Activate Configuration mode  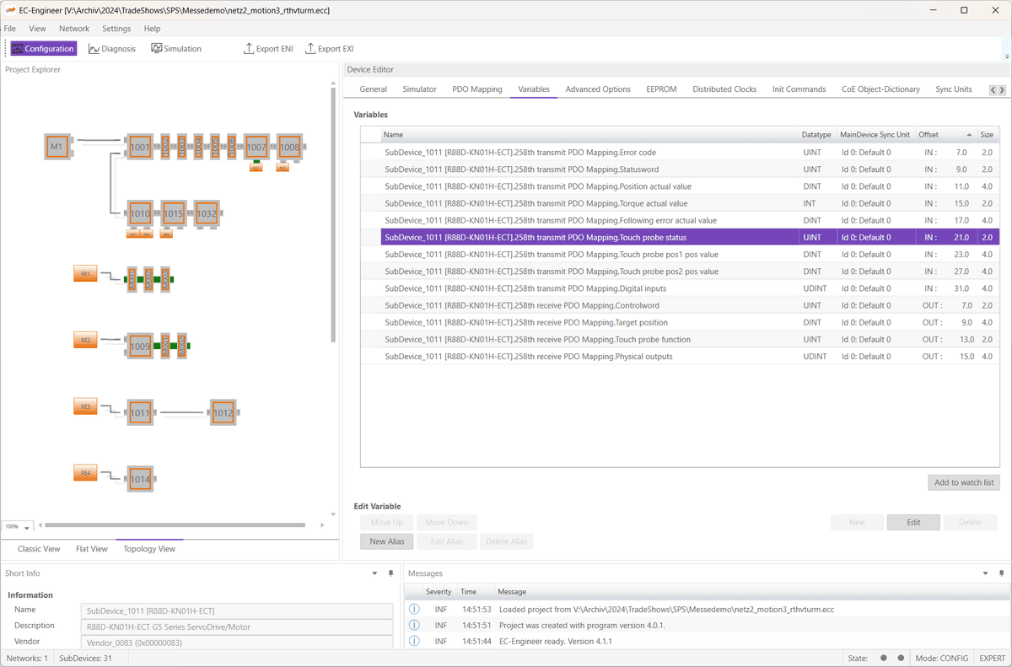pos(43,49)
